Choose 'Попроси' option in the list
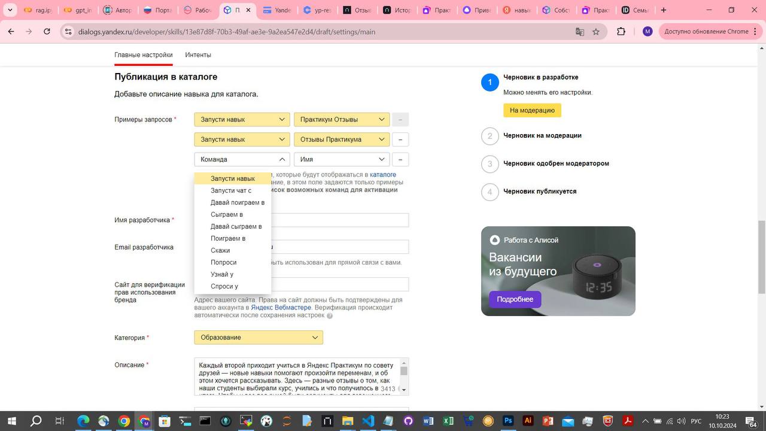This screenshot has width=766, height=431. 233,262
